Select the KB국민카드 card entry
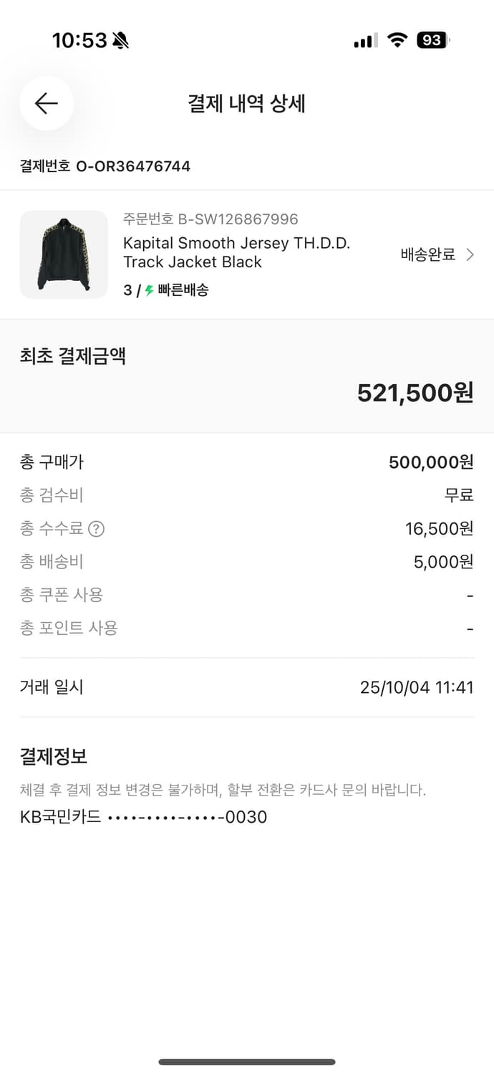Image resolution: width=494 pixels, height=1075 pixels. [143, 817]
